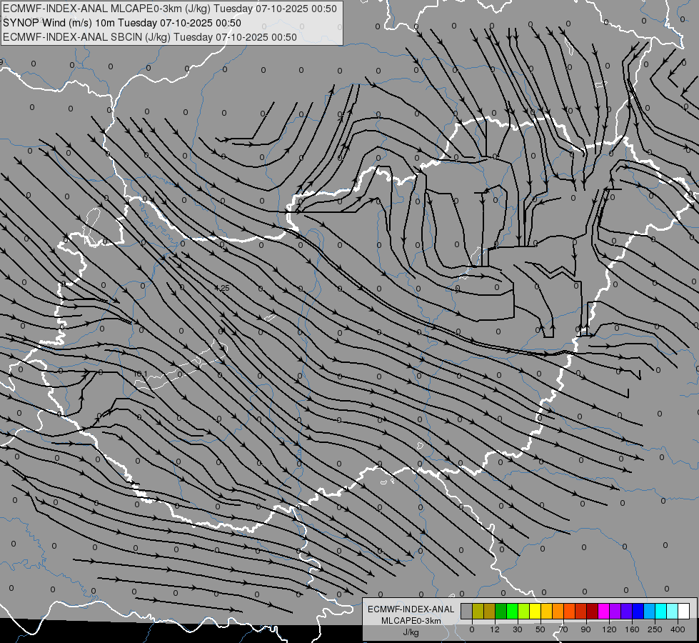Click the legend unit label 'J/kg'

pyautogui.click(x=411, y=632)
